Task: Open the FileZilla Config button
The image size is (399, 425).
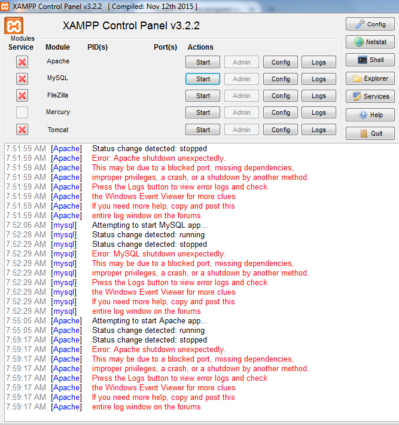Action: pyautogui.click(x=281, y=96)
